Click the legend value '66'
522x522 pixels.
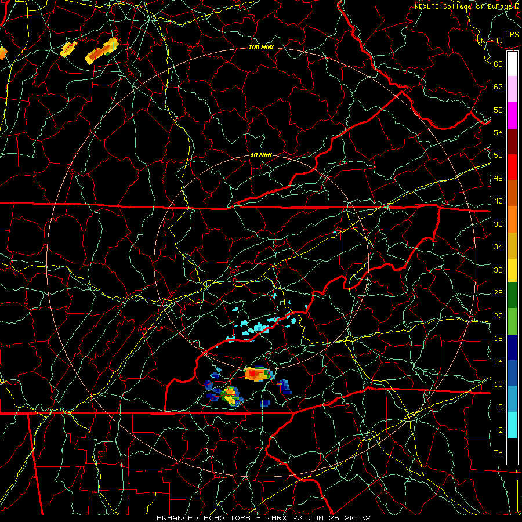pyautogui.click(x=498, y=64)
